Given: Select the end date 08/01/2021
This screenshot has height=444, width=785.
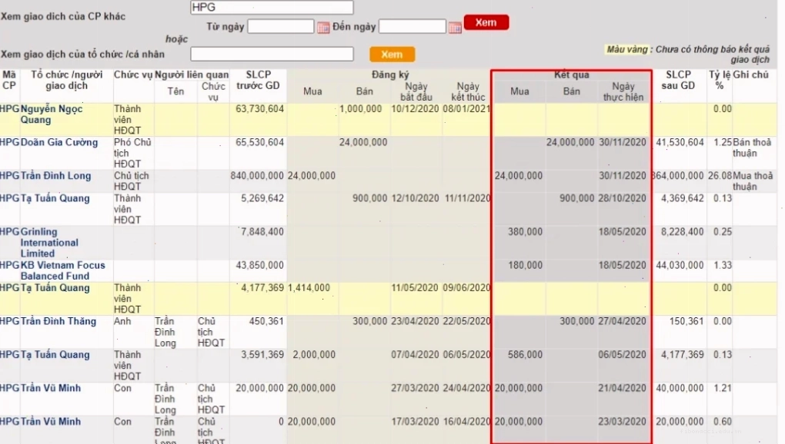Looking at the screenshot, I should pos(466,109).
